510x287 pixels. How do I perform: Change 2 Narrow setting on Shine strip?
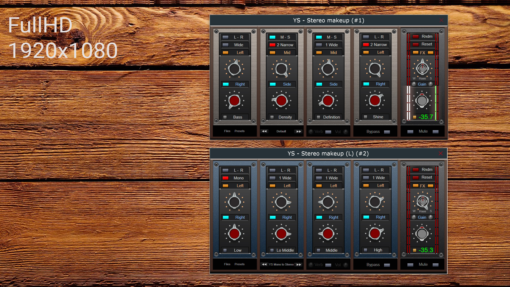pos(375,45)
